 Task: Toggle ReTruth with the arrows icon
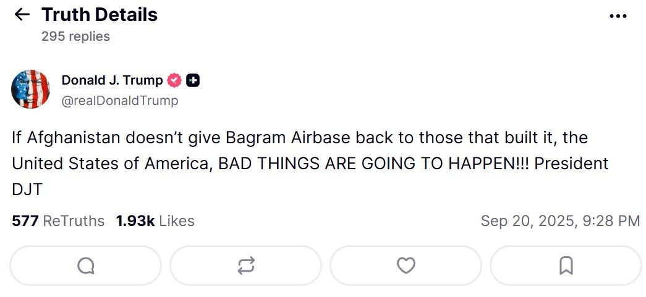pyautogui.click(x=245, y=266)
